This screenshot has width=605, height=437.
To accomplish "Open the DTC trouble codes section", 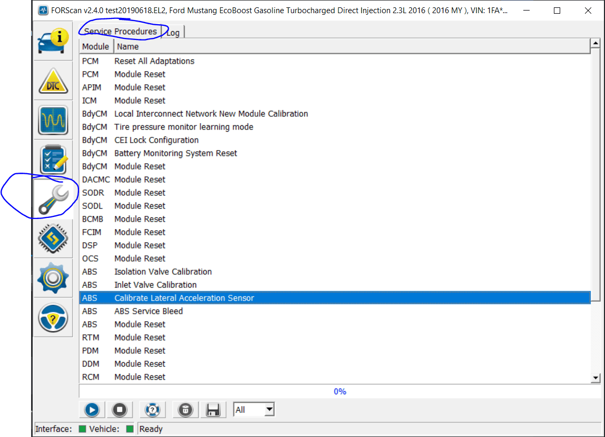I will tap(53, 81).
